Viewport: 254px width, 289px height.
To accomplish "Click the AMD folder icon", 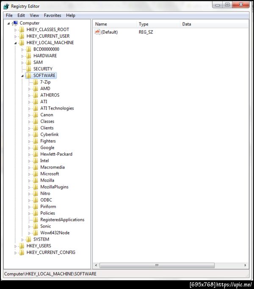I will [36, 88].
